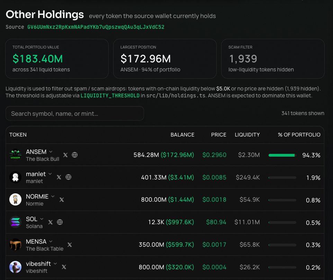Screen dimensions: 333x280
Task: Open NORMIE's X (Twitter) link icon
Action: (62, 200)
